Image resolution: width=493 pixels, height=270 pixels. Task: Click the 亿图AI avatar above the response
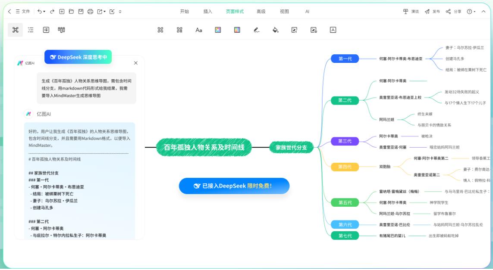(x=28, y=114)
